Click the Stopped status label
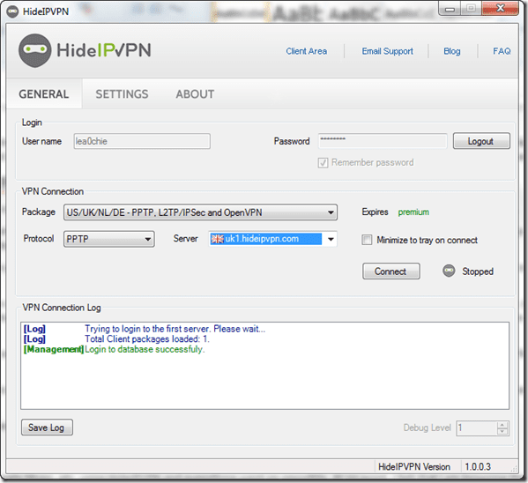 (x=478, y=271)
